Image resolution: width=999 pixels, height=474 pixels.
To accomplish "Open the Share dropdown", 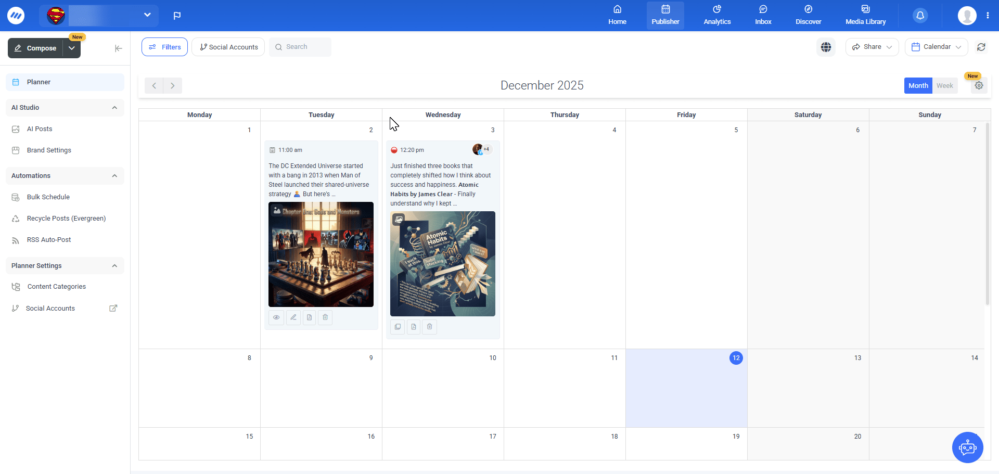I will coord(872,47).
